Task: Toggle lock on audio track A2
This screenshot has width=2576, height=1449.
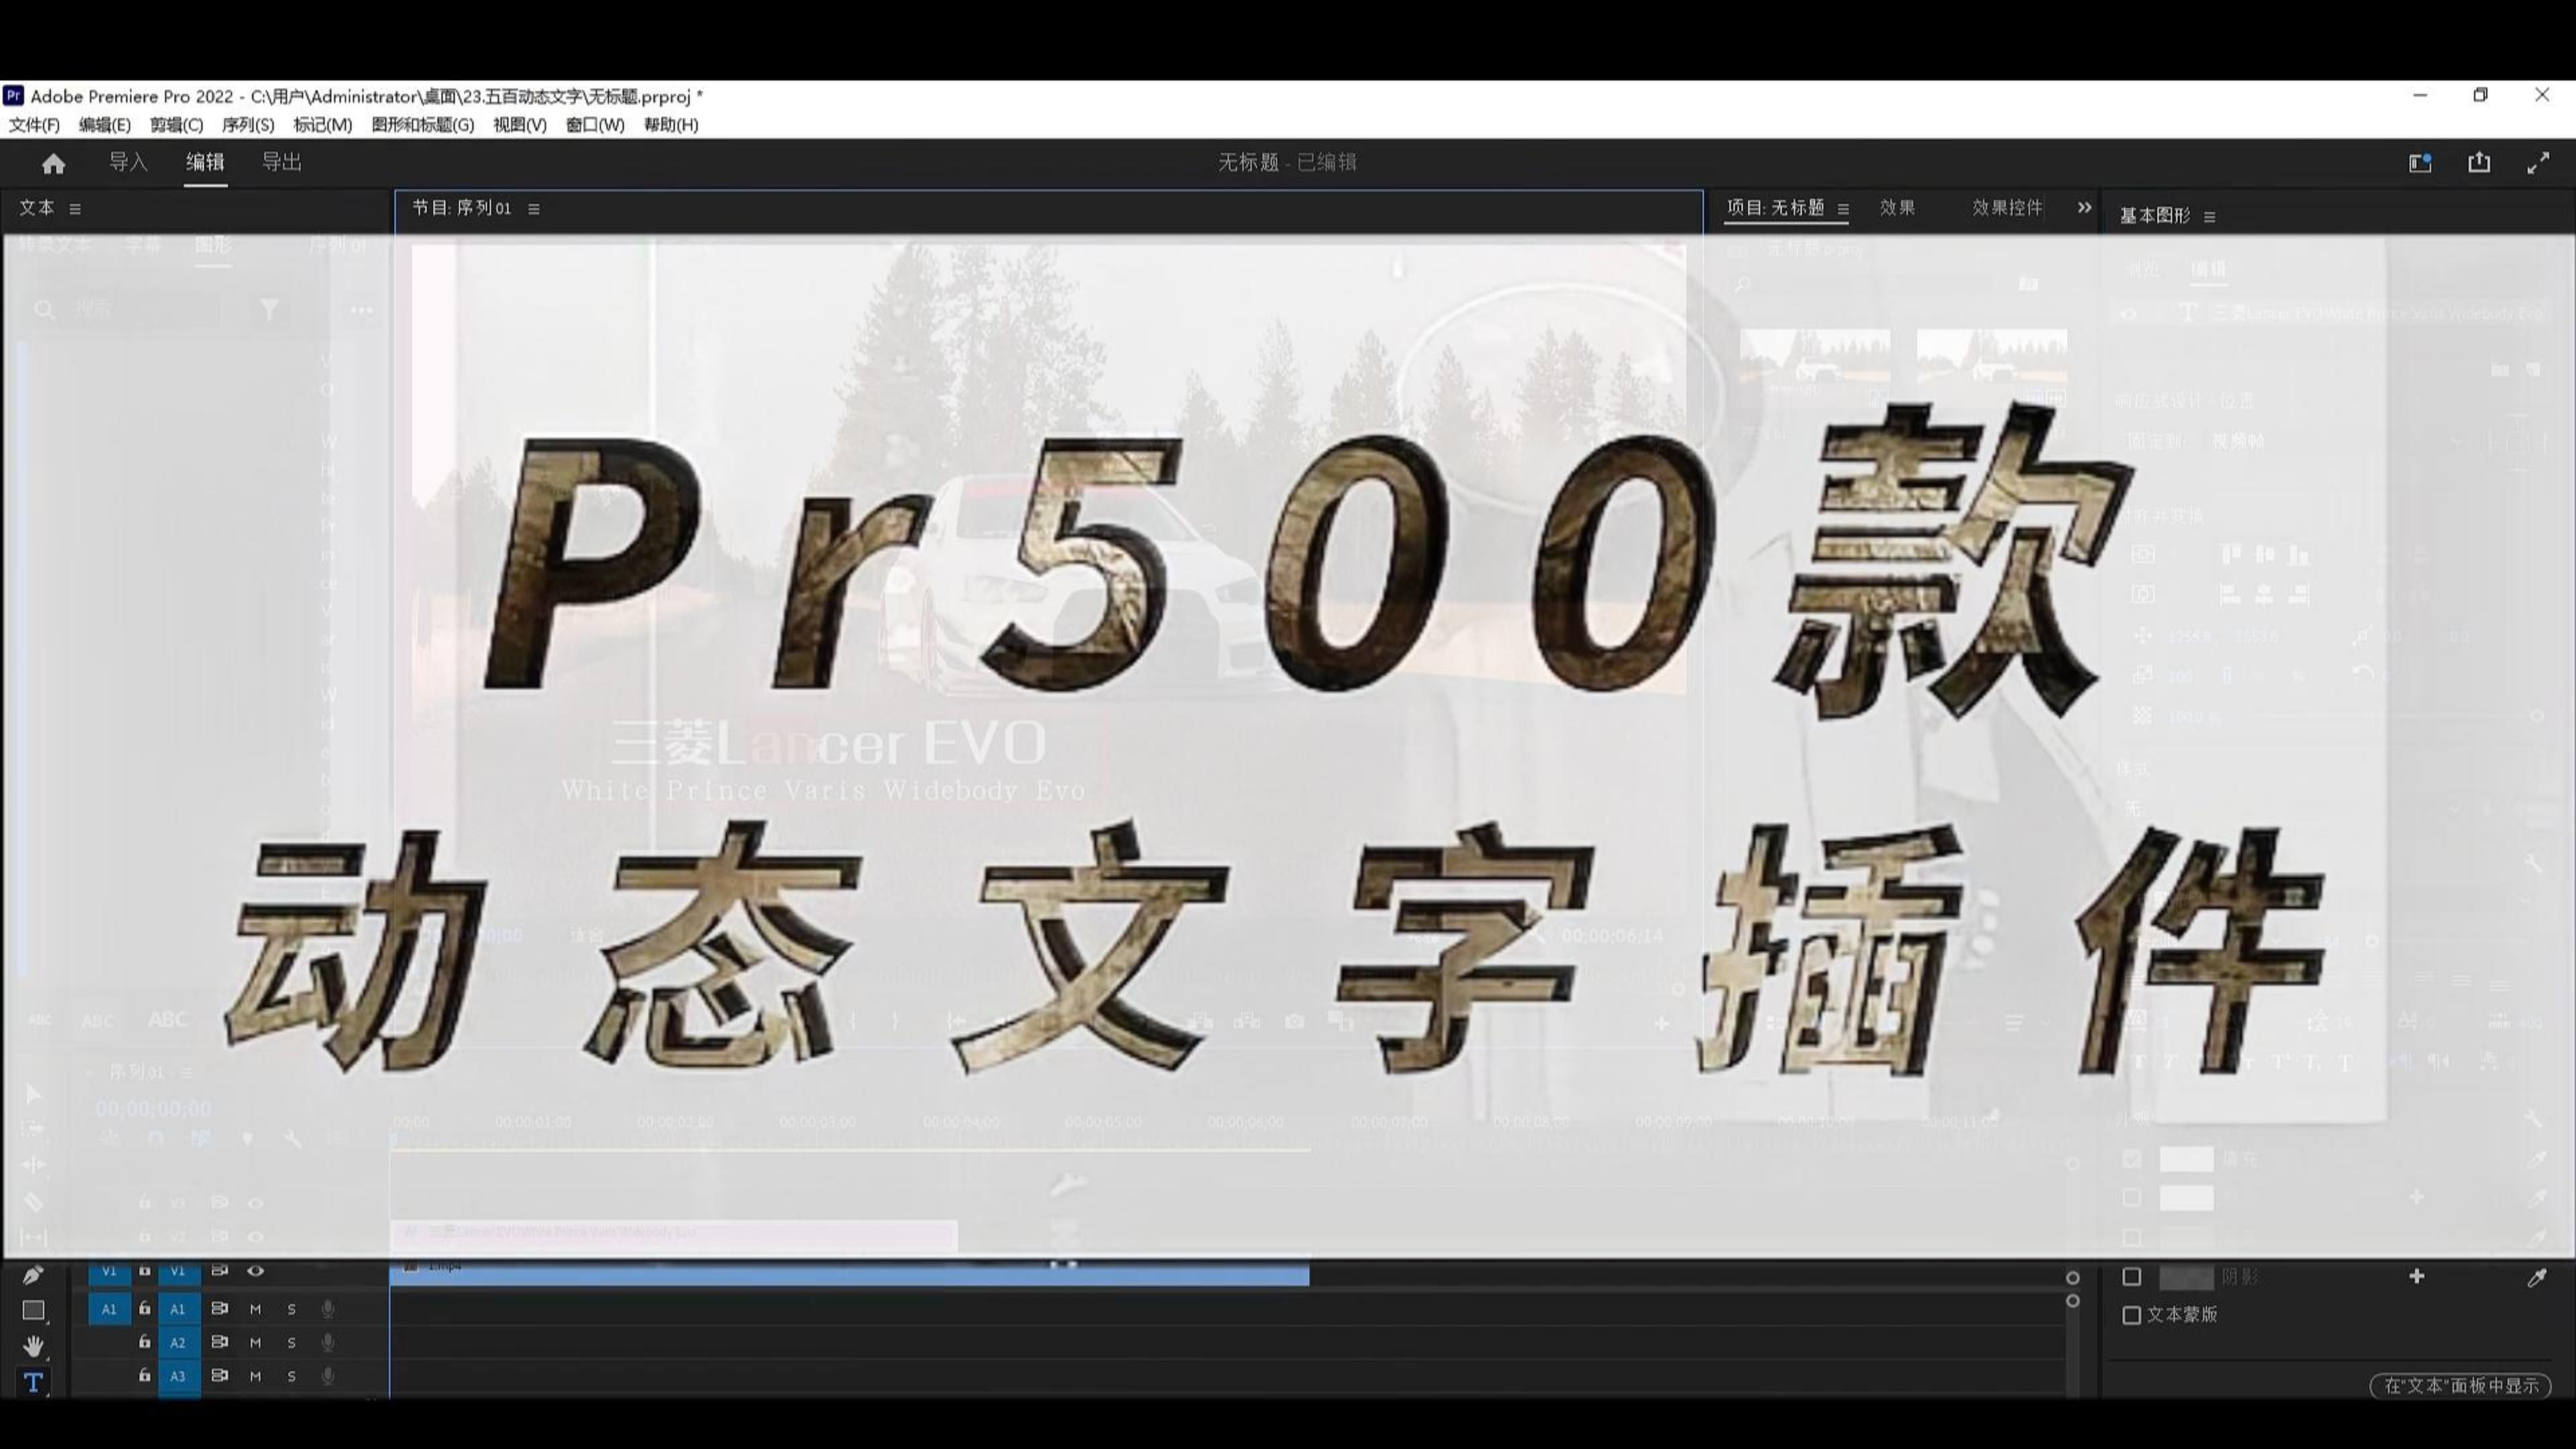Action: pos(144,1342)
